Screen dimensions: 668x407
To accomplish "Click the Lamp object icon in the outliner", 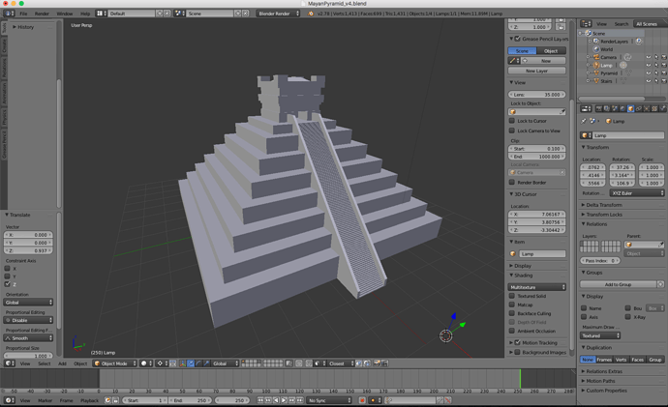I will coord(596,65).
